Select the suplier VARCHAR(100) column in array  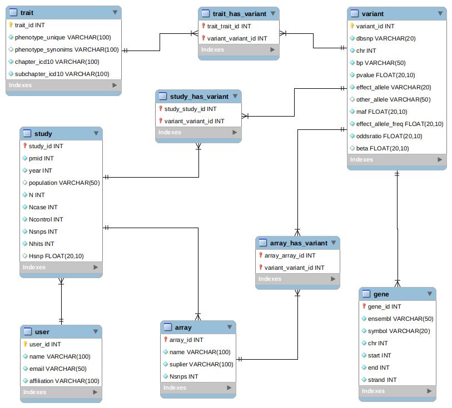click(201, 364)
